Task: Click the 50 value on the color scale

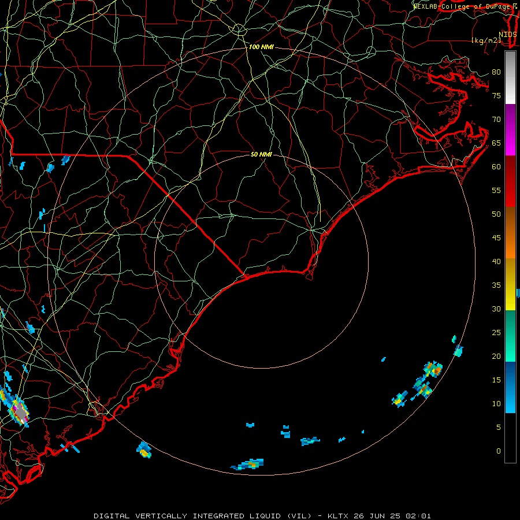Action: point(496,214)
